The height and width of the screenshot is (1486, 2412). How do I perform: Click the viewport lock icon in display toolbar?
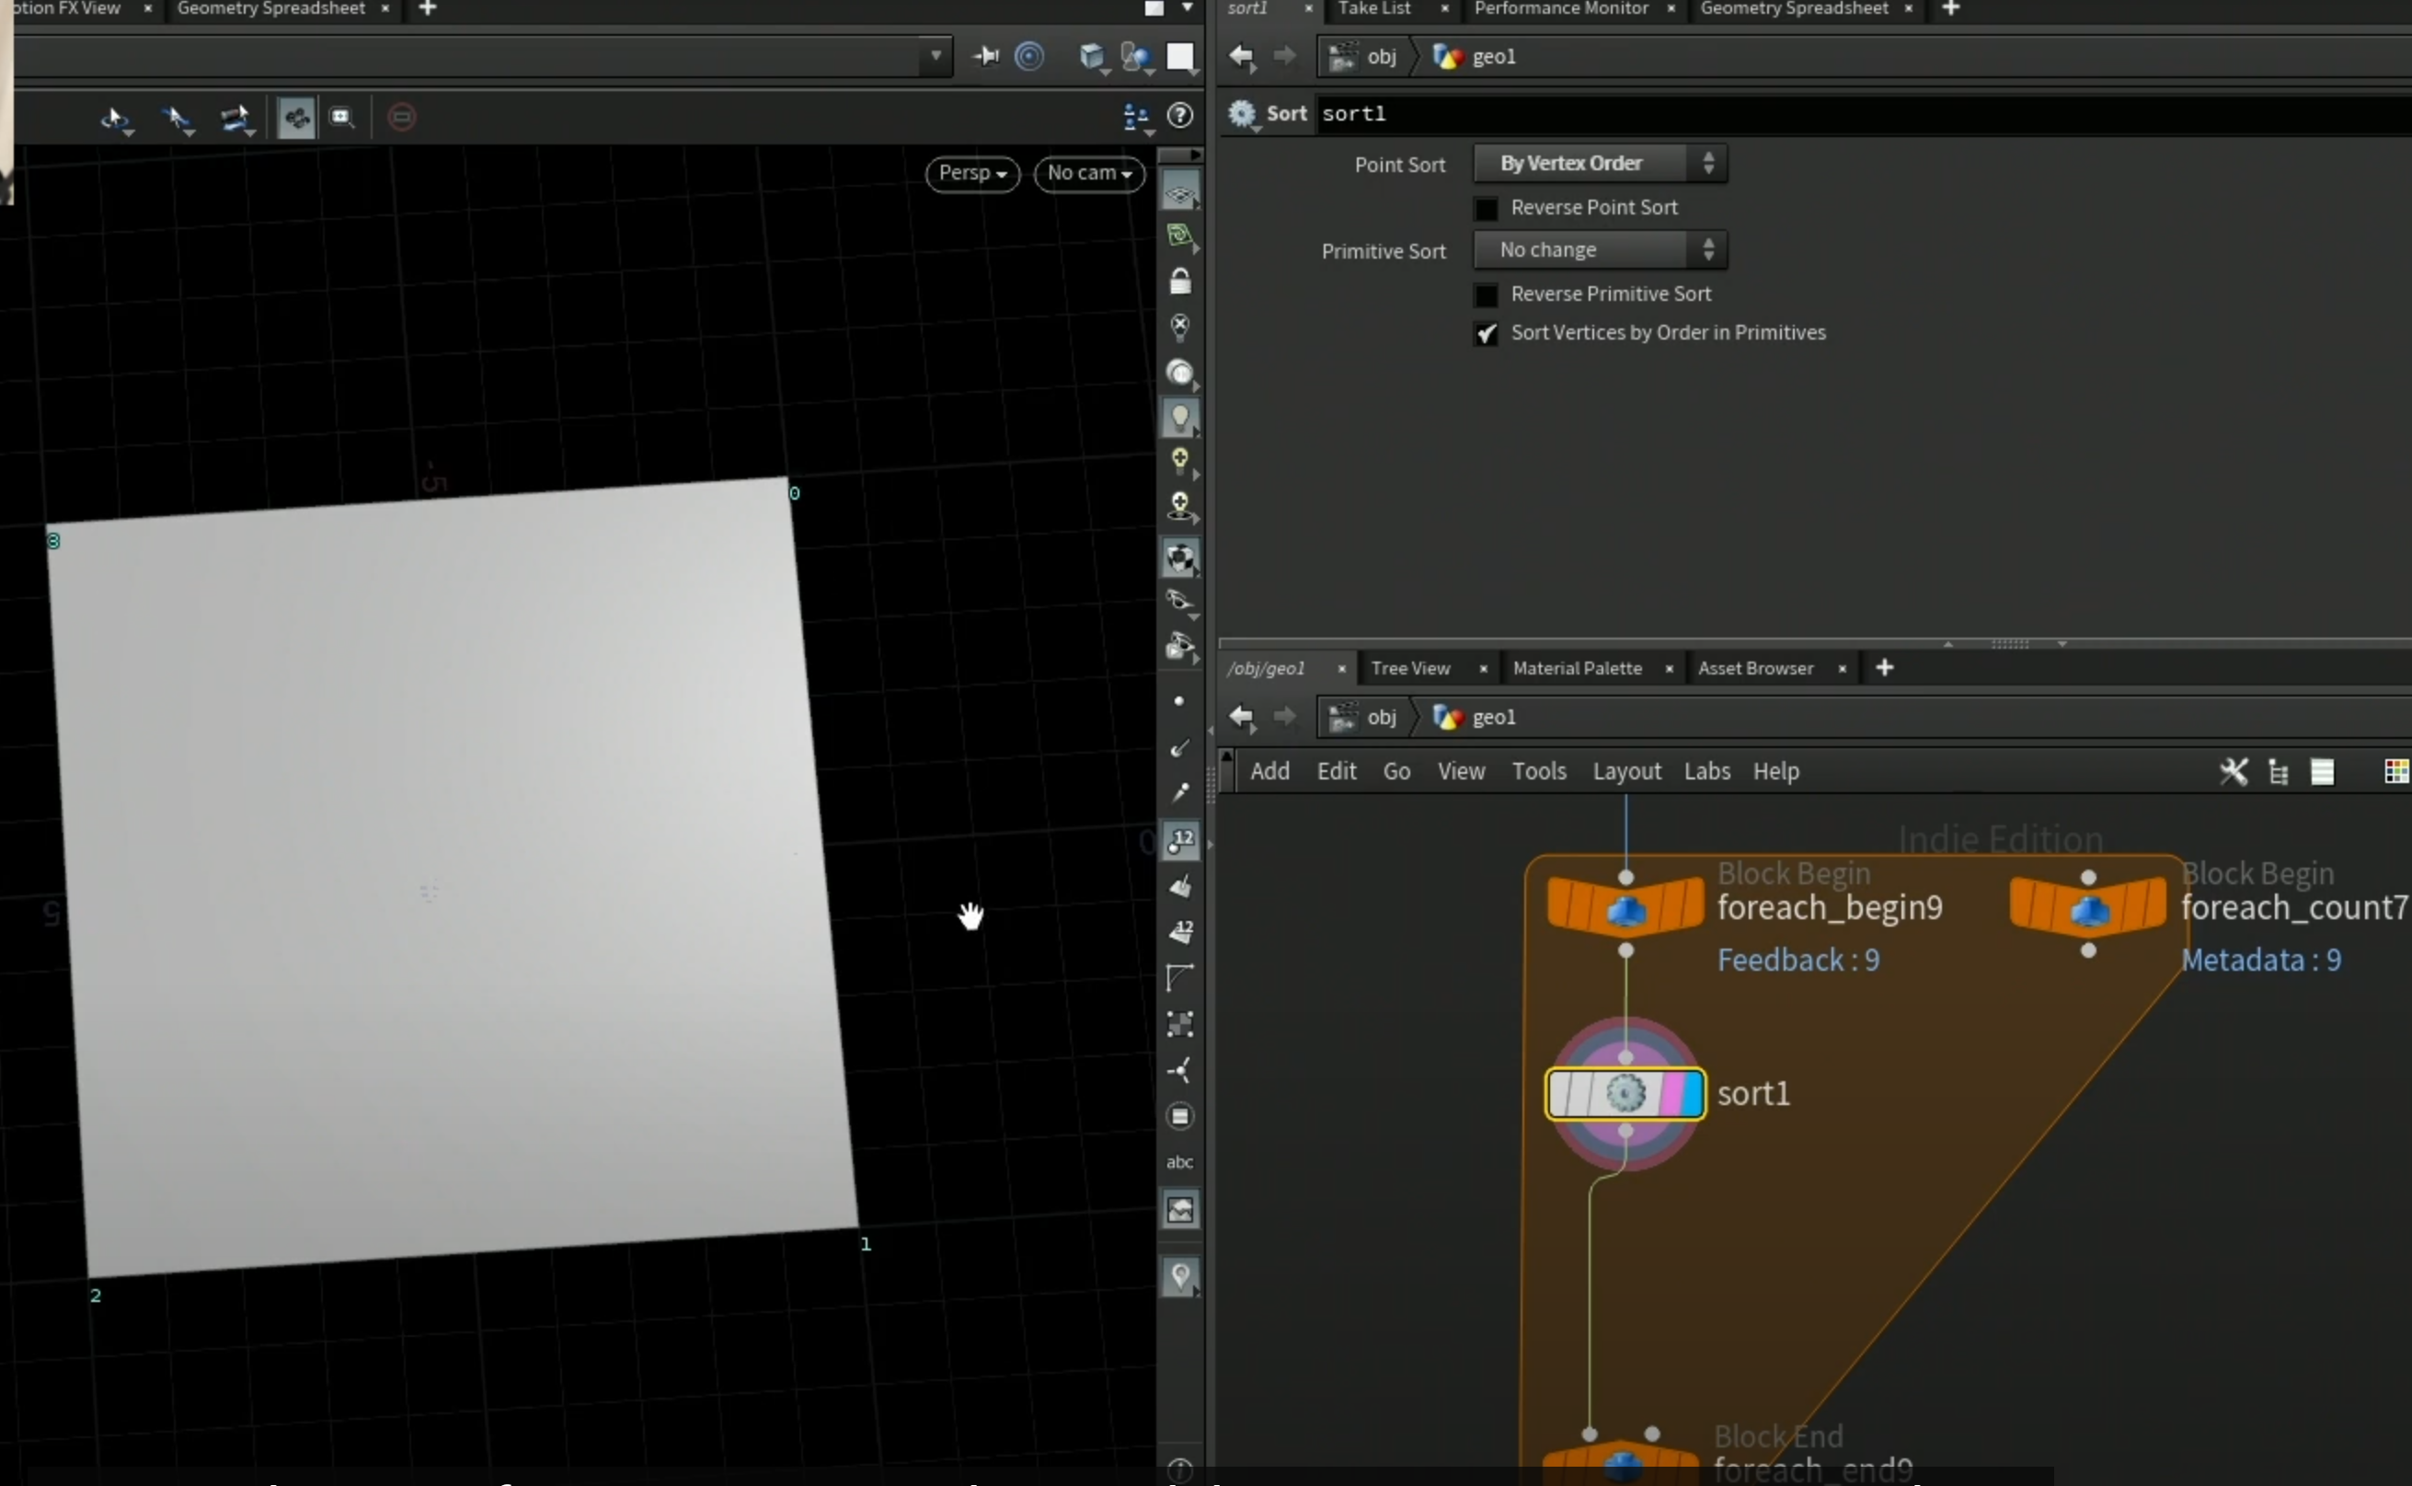tap(1180, 281)
